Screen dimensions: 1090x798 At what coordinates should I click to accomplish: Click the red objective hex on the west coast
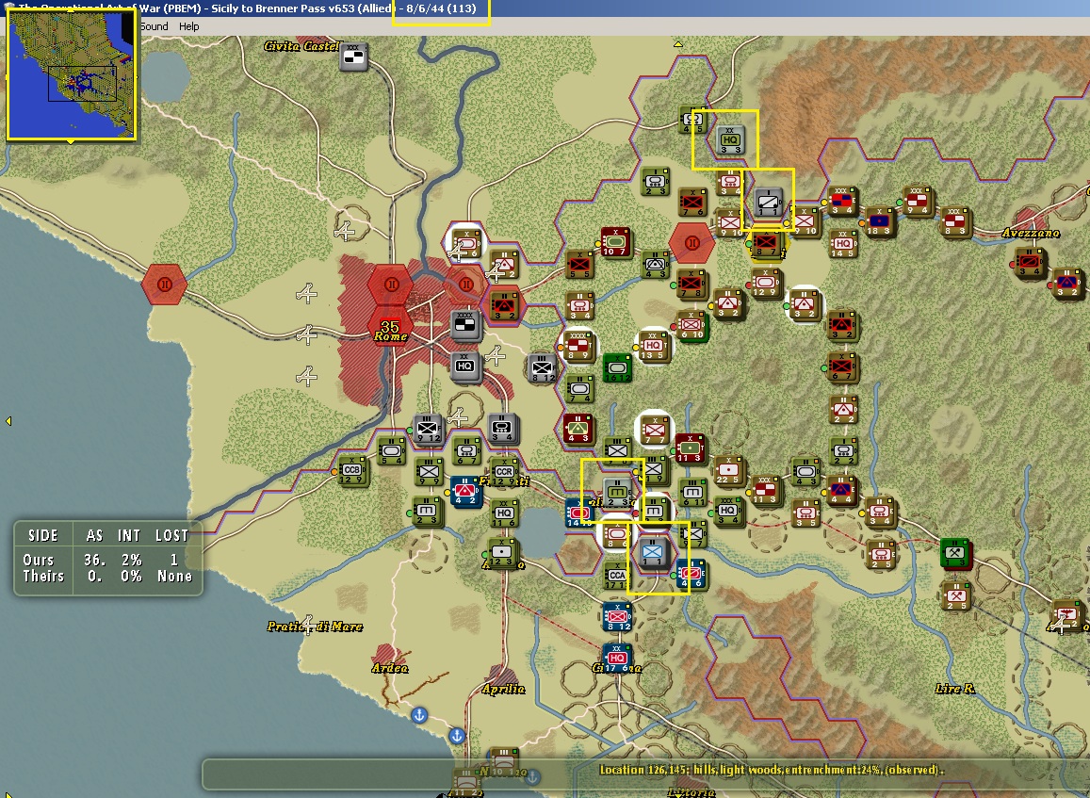pos(164,284)
